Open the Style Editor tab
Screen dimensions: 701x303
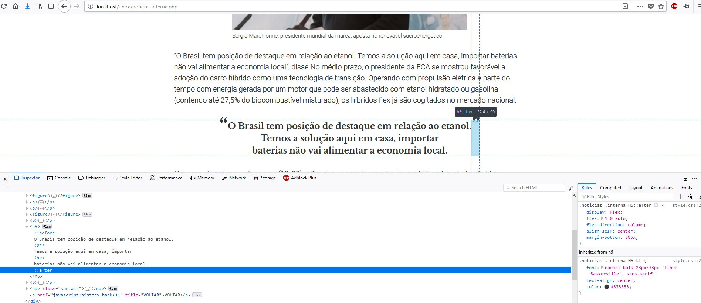point(128,178)
